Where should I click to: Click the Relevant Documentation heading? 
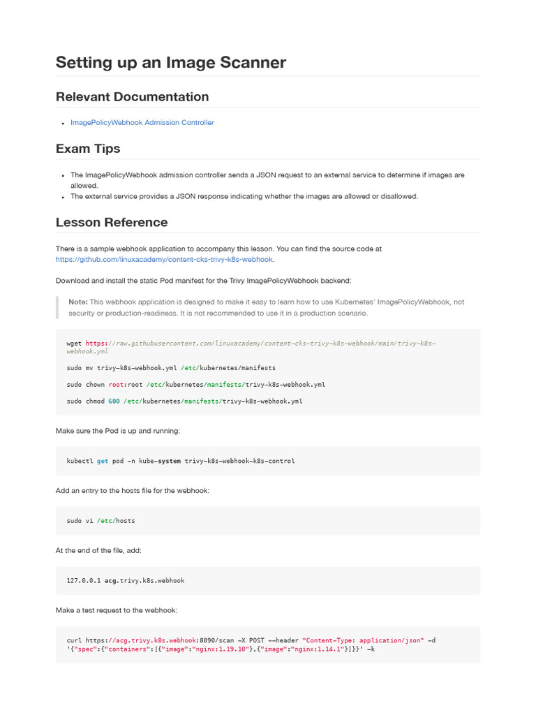(132, 96)
